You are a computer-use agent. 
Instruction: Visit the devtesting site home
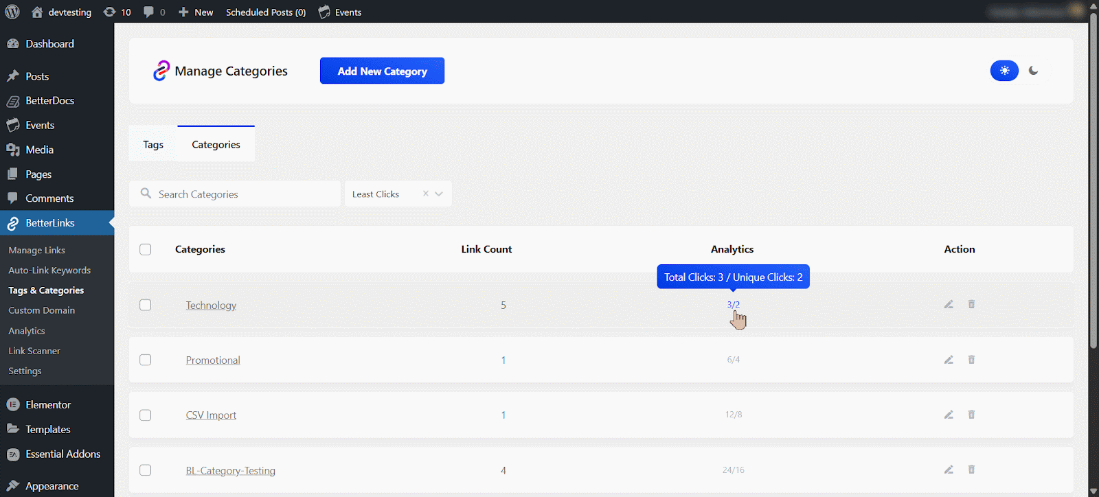(61, 12)
